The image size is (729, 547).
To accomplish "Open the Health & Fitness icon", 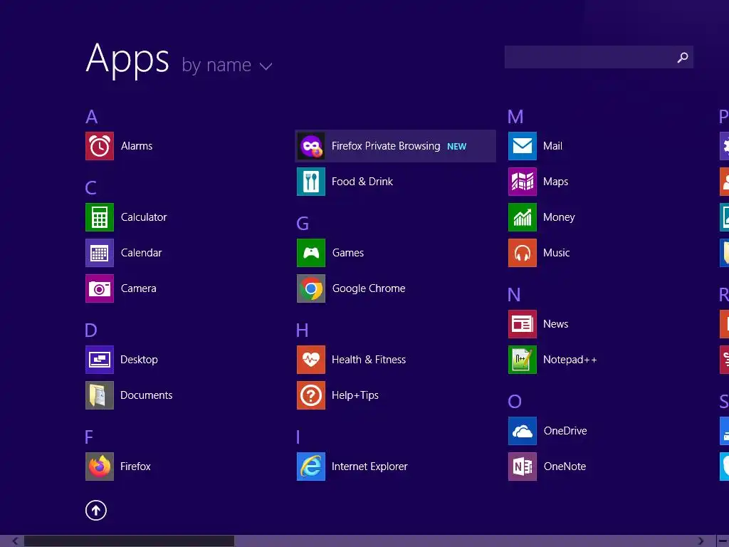I will (x=311, y=360).
